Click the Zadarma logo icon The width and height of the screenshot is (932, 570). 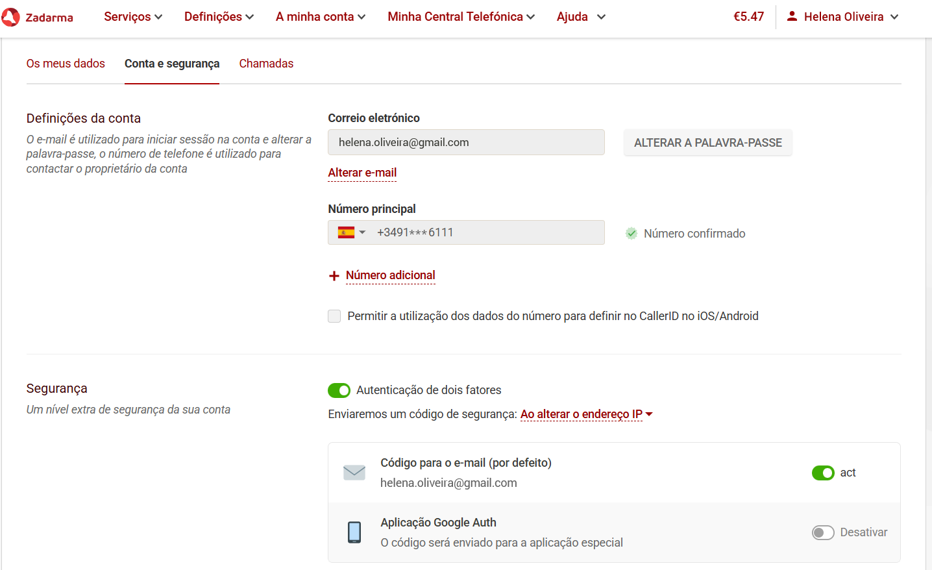click(x=10, y=17)
